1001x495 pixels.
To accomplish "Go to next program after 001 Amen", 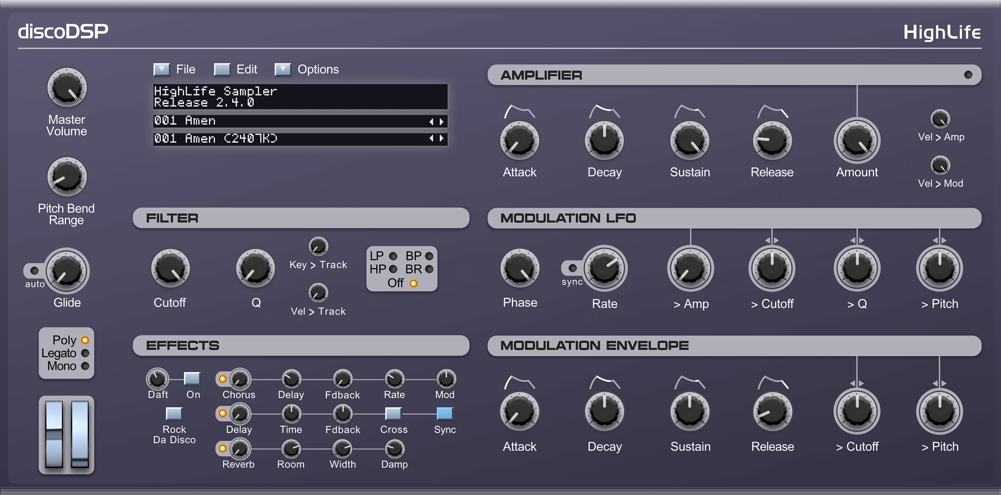I will pos(442,122).
